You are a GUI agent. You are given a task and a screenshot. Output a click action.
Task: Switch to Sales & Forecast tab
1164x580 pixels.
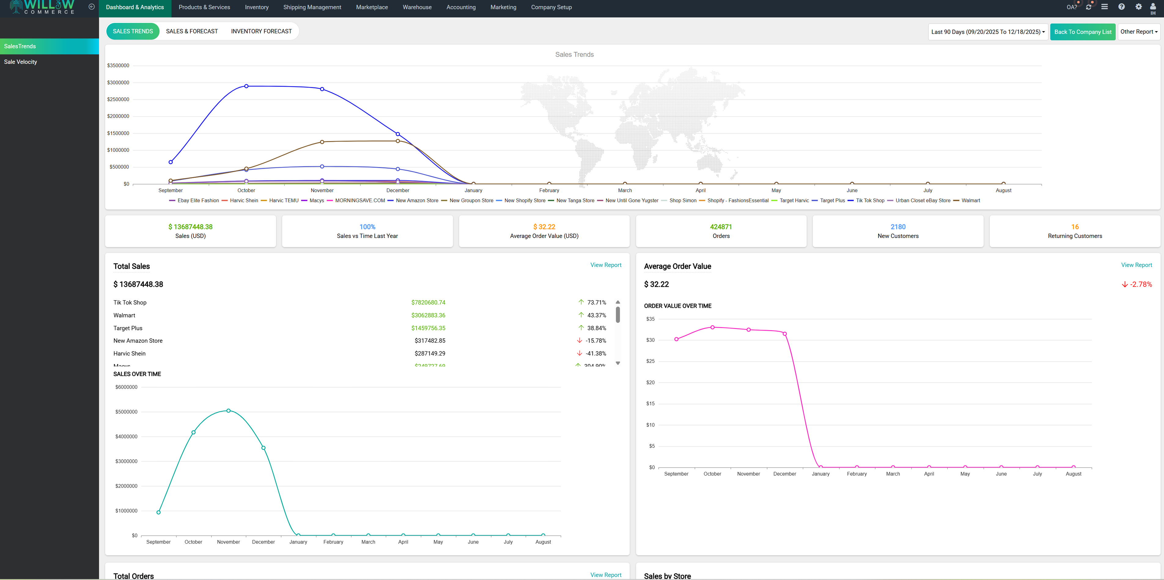pos(192,31)
